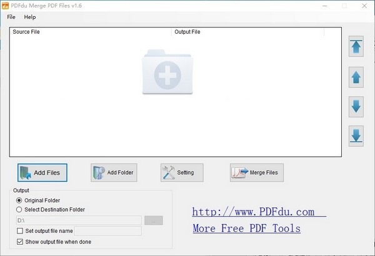The image size is (375, 256).
Task: Open the http://www.PDFdu.com link
Action: pos(259,212)
